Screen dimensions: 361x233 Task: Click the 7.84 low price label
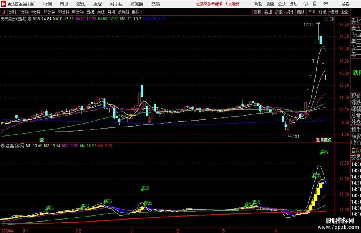point(295,137)
